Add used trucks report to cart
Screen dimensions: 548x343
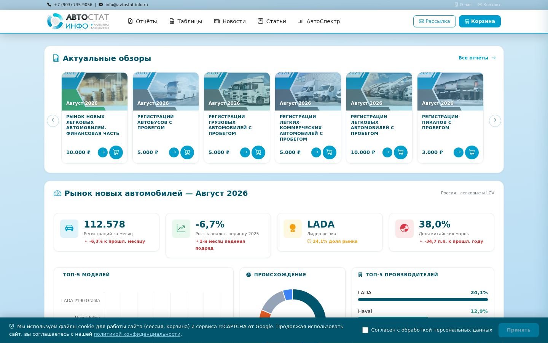[x=258, y=152]
